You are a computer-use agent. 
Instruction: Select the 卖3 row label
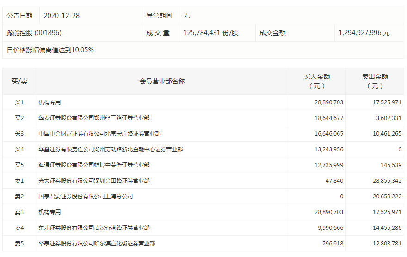tap(19, 212)
